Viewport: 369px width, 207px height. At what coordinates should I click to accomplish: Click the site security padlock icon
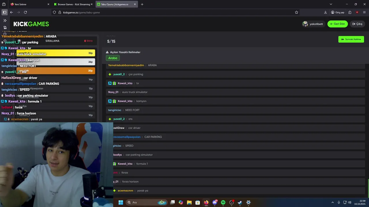[60, 12]
